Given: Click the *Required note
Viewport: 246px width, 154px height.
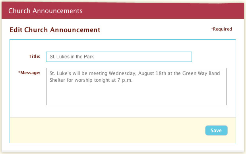Looking at the screenshot, I should click(x=221, y=29).
